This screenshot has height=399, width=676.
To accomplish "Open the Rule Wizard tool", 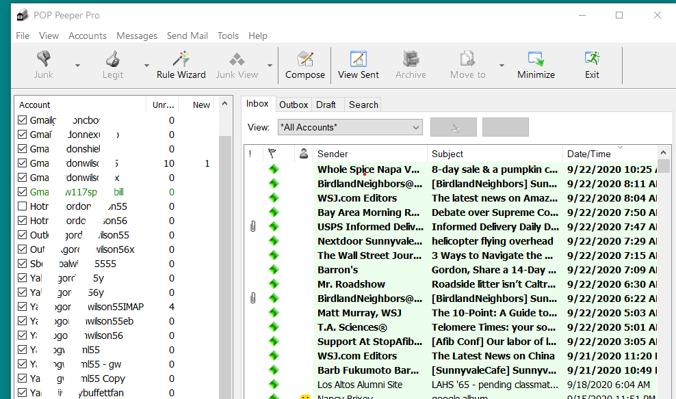I will (x=181, y=66).
